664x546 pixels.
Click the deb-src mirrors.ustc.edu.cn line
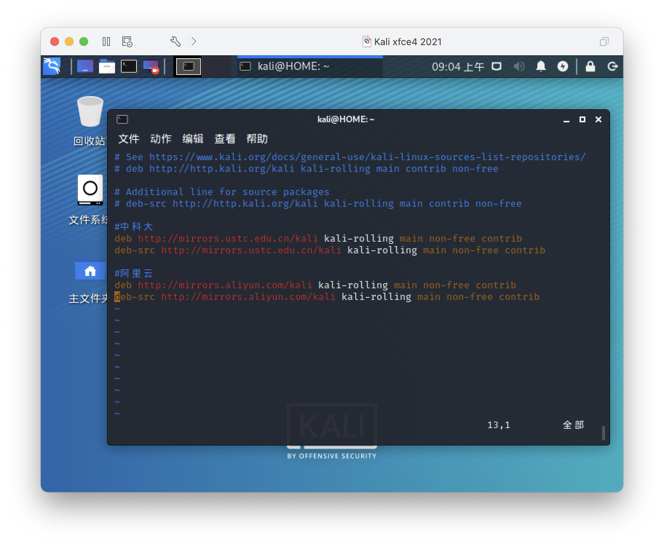tap(330, 250)
